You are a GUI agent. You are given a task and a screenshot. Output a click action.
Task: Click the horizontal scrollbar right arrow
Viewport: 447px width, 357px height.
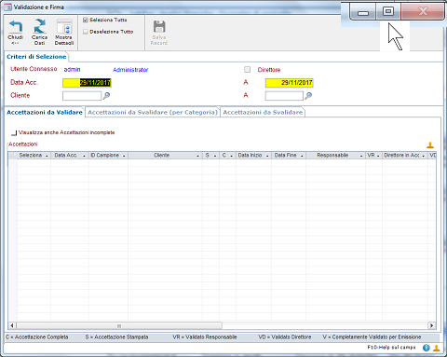(x=432, y=325)
